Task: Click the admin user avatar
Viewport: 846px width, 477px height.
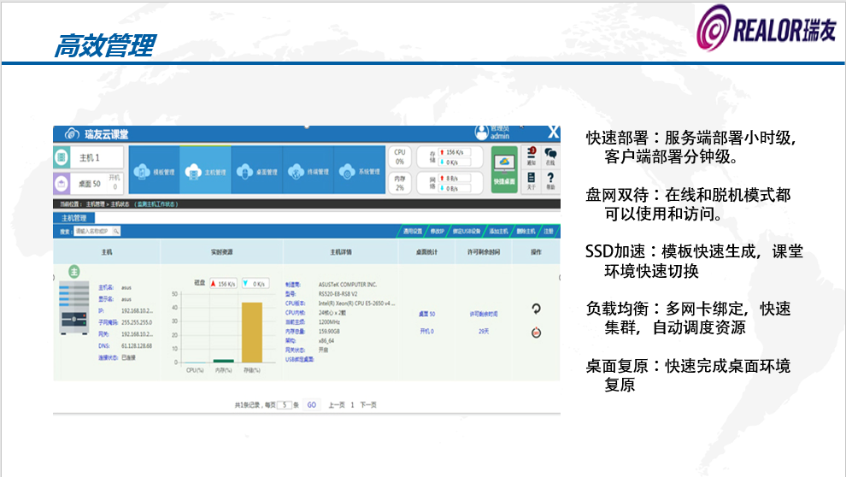Action: pos(482,132)
